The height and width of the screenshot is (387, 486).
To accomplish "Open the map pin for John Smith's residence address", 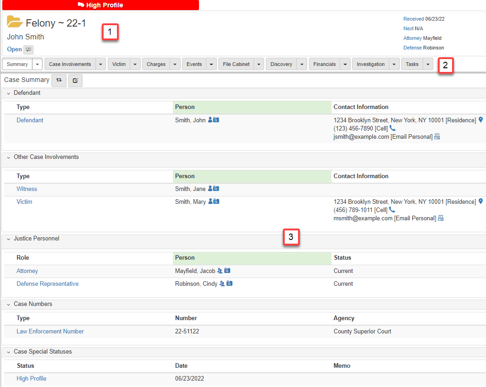I will 480,120.
